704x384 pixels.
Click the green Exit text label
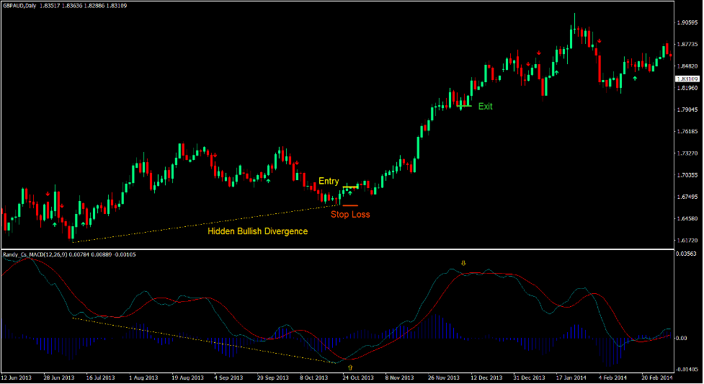[486, 107]
